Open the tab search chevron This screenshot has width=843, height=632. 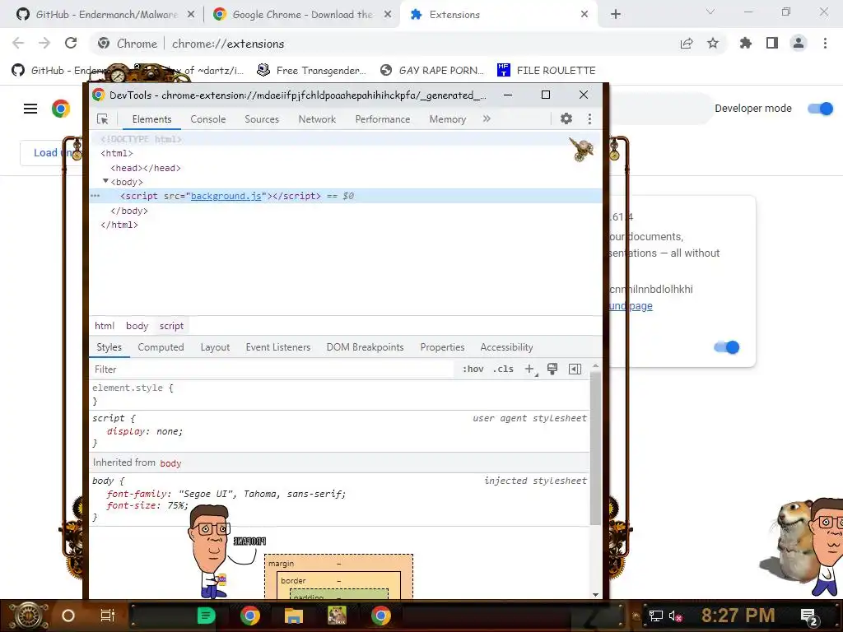pos(710,12)
